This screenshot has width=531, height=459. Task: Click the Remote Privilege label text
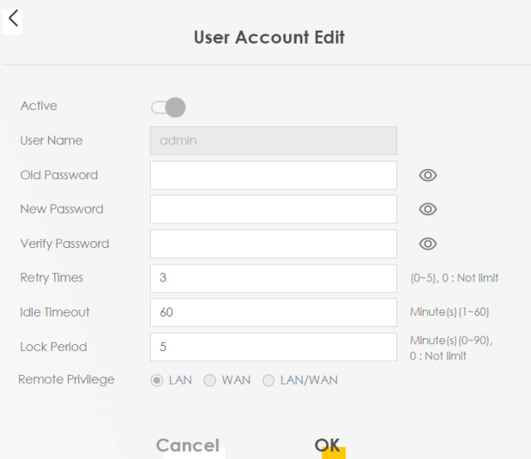[x=66, y=379]
